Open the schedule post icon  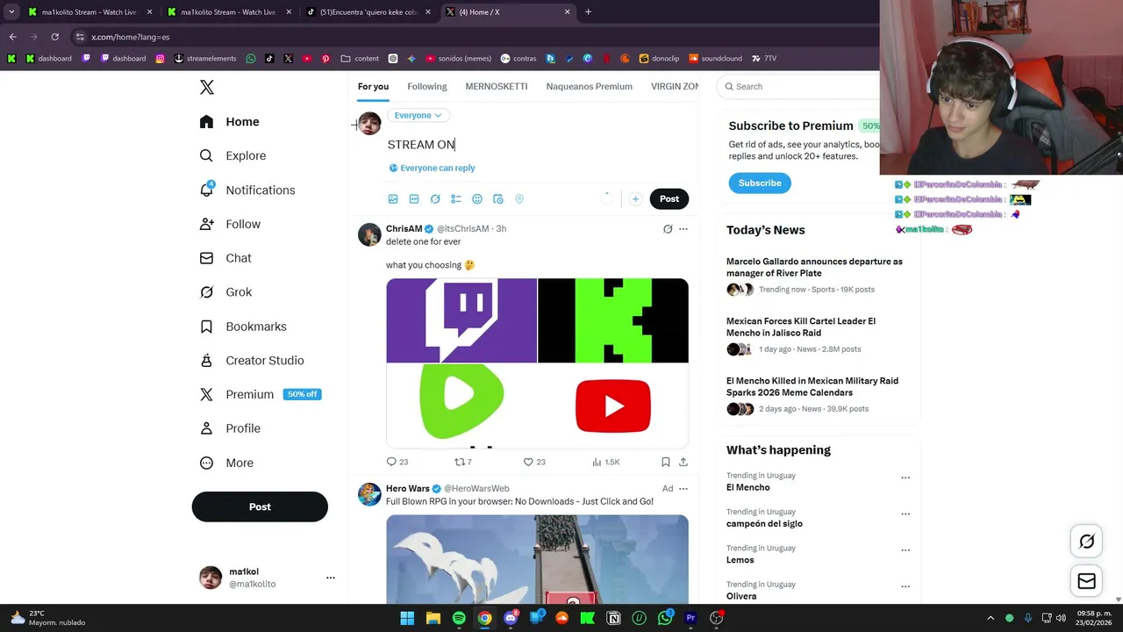click(498, 199)
